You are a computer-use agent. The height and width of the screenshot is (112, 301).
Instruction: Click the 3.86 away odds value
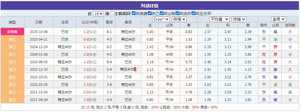pyautogui.click(x=248, y=55)
